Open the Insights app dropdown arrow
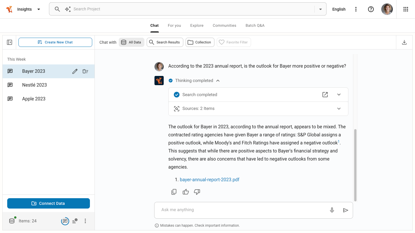 point(39,9)
